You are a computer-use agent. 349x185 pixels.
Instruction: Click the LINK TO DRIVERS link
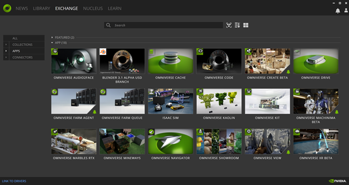click(x=14, y=181)
